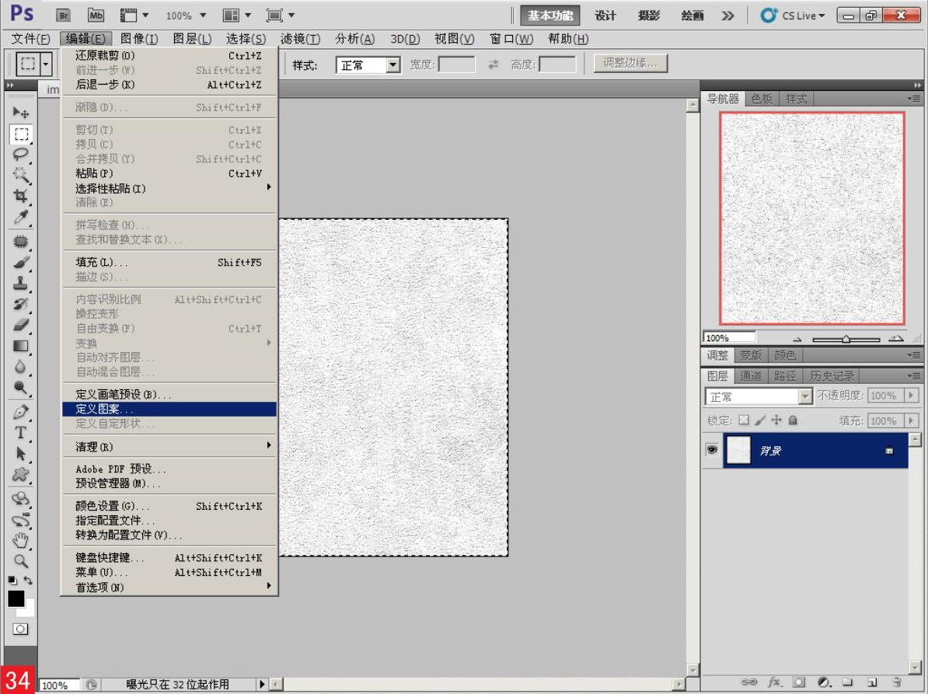Select the Horizontal Type tool
This screenshot has width=928, height=694.
pos(21,433)
